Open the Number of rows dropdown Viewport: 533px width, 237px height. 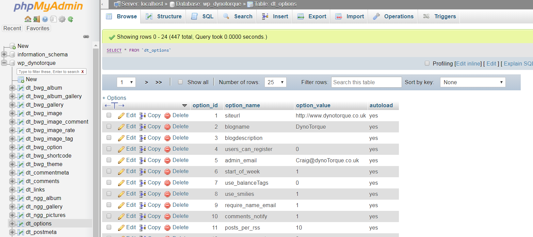275,82
